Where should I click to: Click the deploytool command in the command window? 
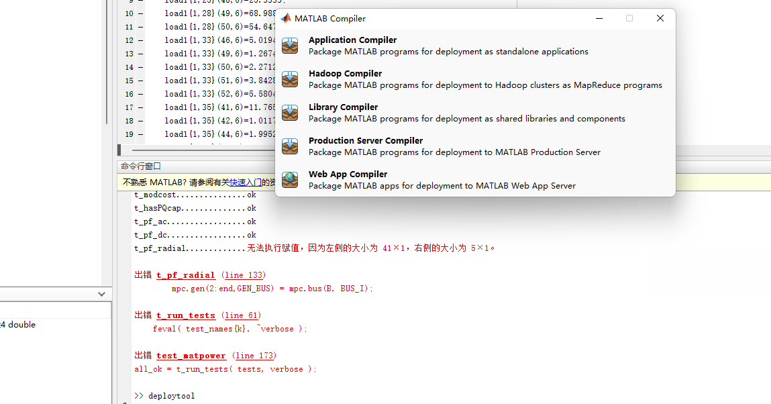click(172, 396)
